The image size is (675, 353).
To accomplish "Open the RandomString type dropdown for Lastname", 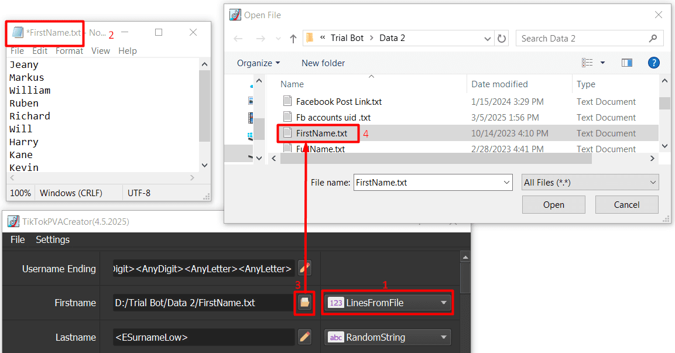I will coord(388,337).
